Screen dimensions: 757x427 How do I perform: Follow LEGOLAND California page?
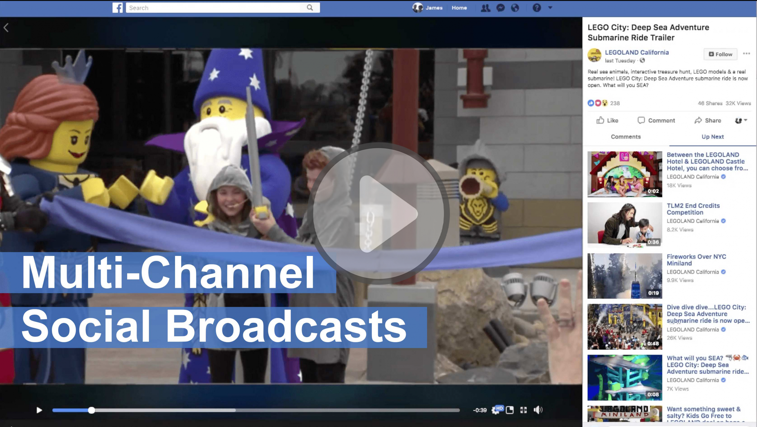pyautogui.click(x=720, y=54)
